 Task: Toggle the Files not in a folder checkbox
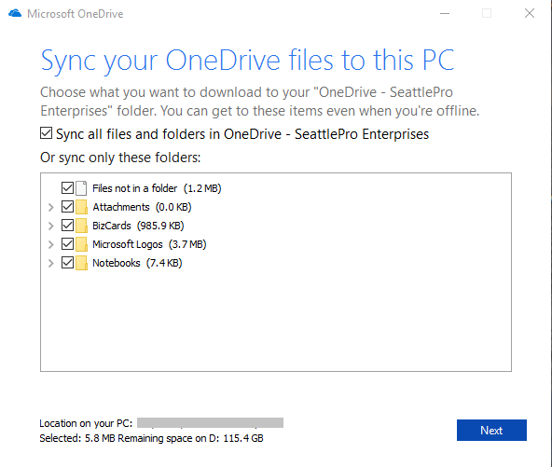tap(67, 188)
